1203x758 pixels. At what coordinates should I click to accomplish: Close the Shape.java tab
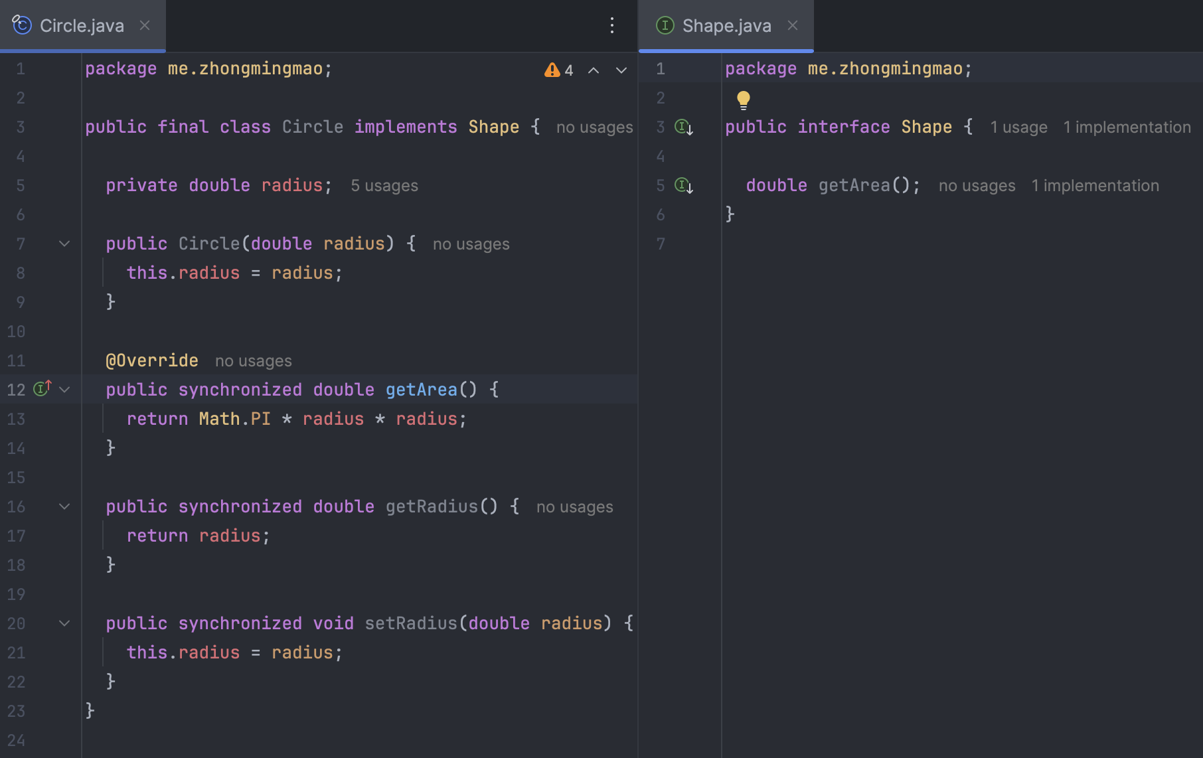click(x=793, y=26)
